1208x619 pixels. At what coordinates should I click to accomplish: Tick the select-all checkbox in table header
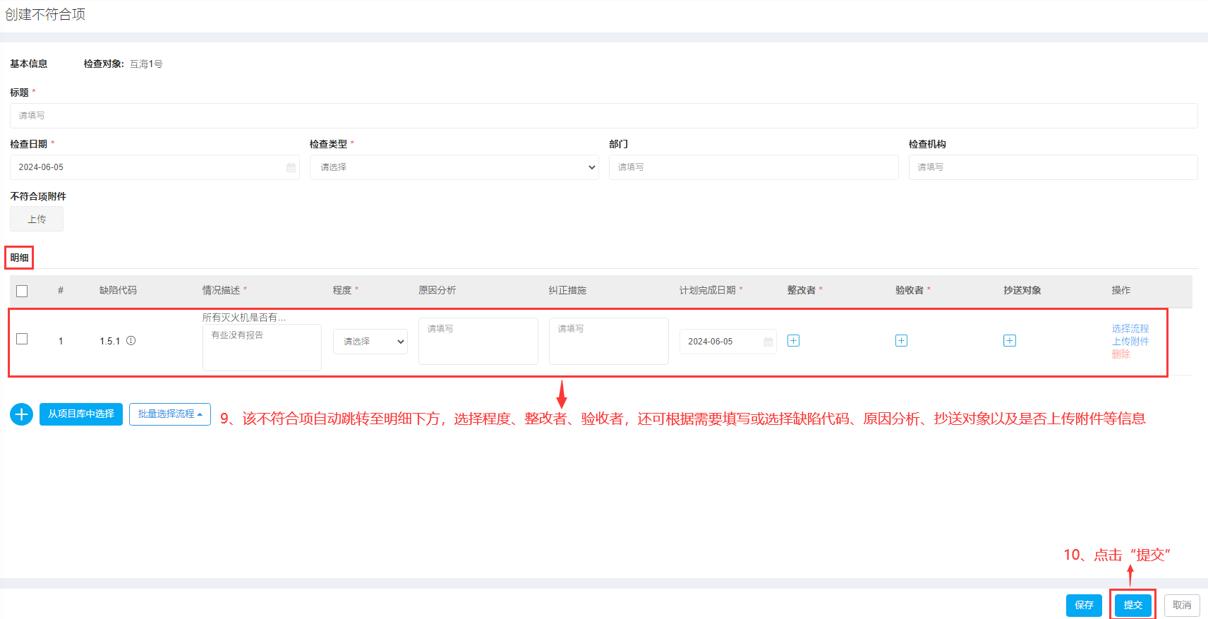coord(22,291)
